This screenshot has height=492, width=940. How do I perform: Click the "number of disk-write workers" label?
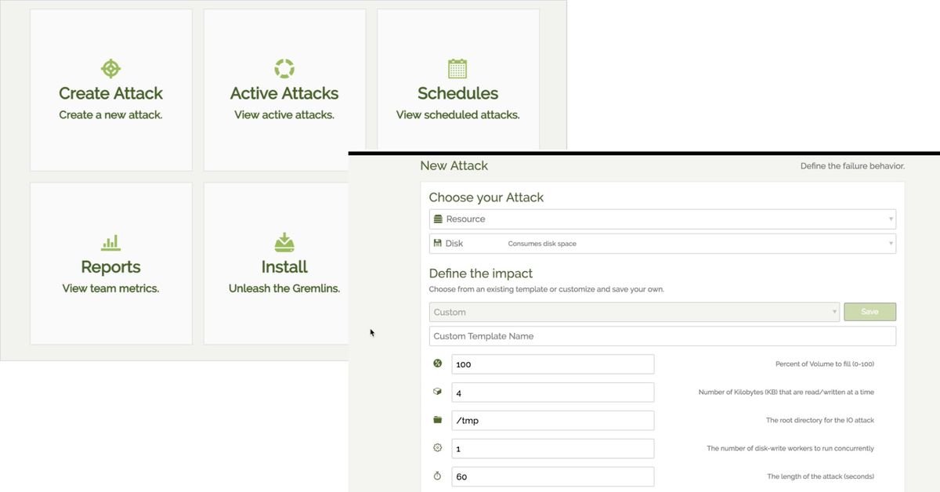[x=790, y=449]
